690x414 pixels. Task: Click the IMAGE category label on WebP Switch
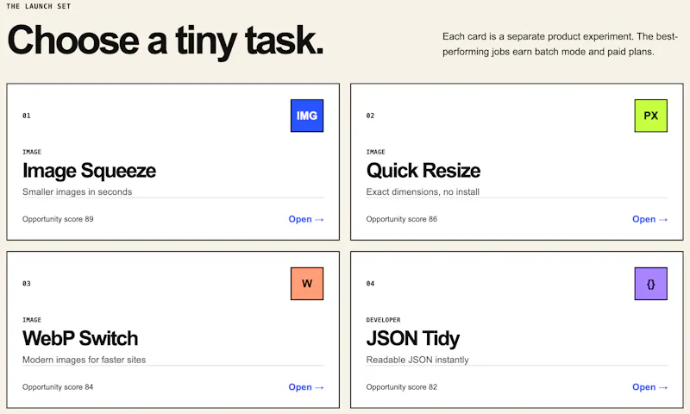coord(32,320)
